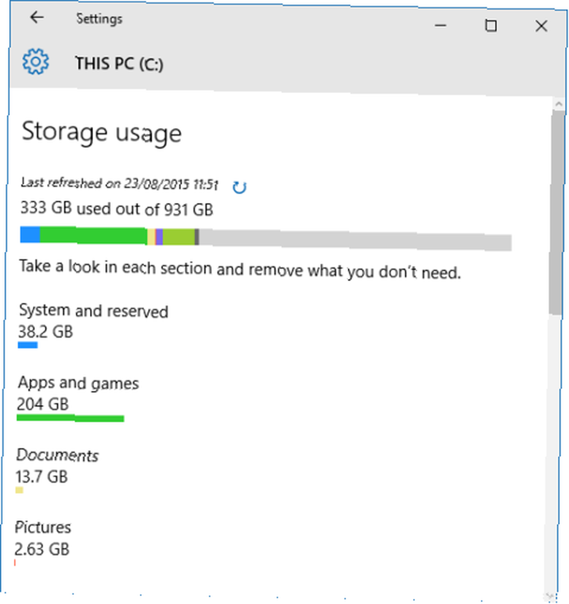Image resolution: width=569 pixels, height=604 pixels.
Task: Click the vertical scrollbar thumb
Action: coord(556,212)
